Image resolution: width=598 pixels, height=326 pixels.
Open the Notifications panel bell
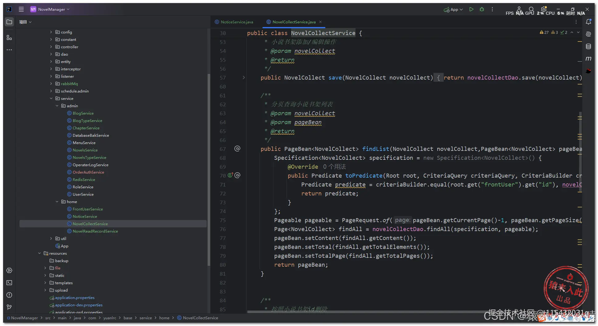tap(588, 22)
